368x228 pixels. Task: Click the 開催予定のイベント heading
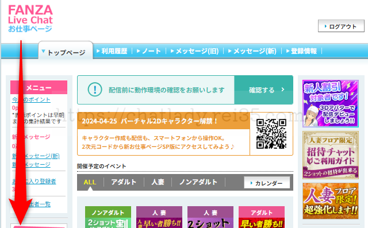(x=101, y=167)
